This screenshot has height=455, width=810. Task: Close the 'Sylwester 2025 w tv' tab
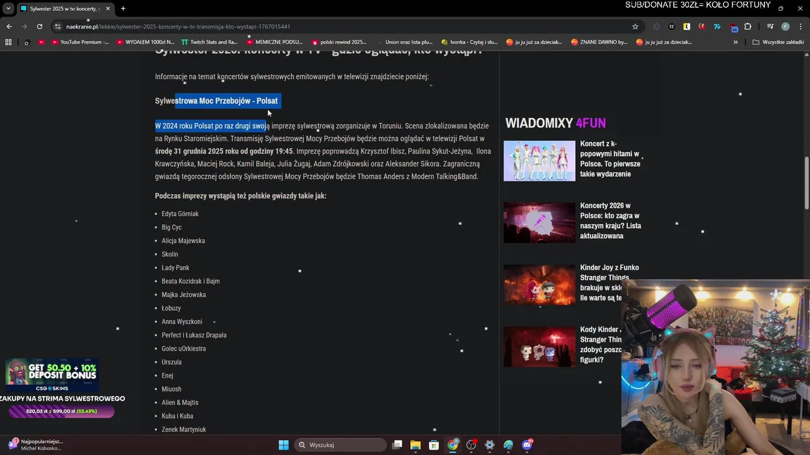(x=108, y=9)
